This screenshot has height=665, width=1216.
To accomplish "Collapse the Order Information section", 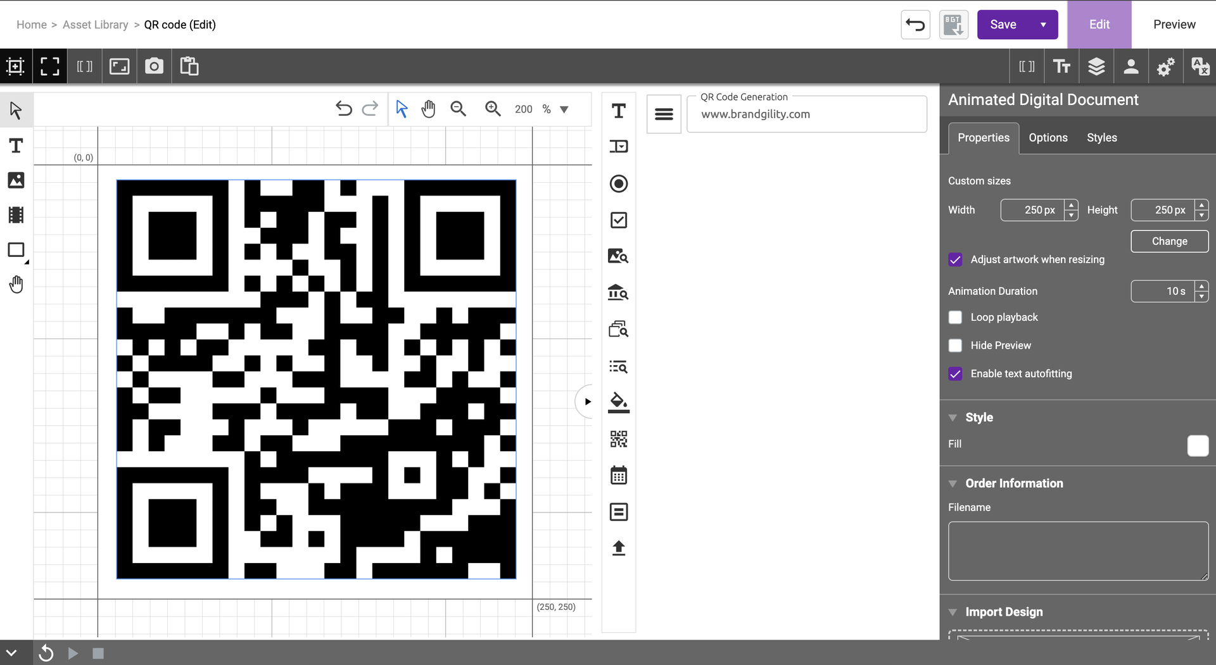I will 953,483.
